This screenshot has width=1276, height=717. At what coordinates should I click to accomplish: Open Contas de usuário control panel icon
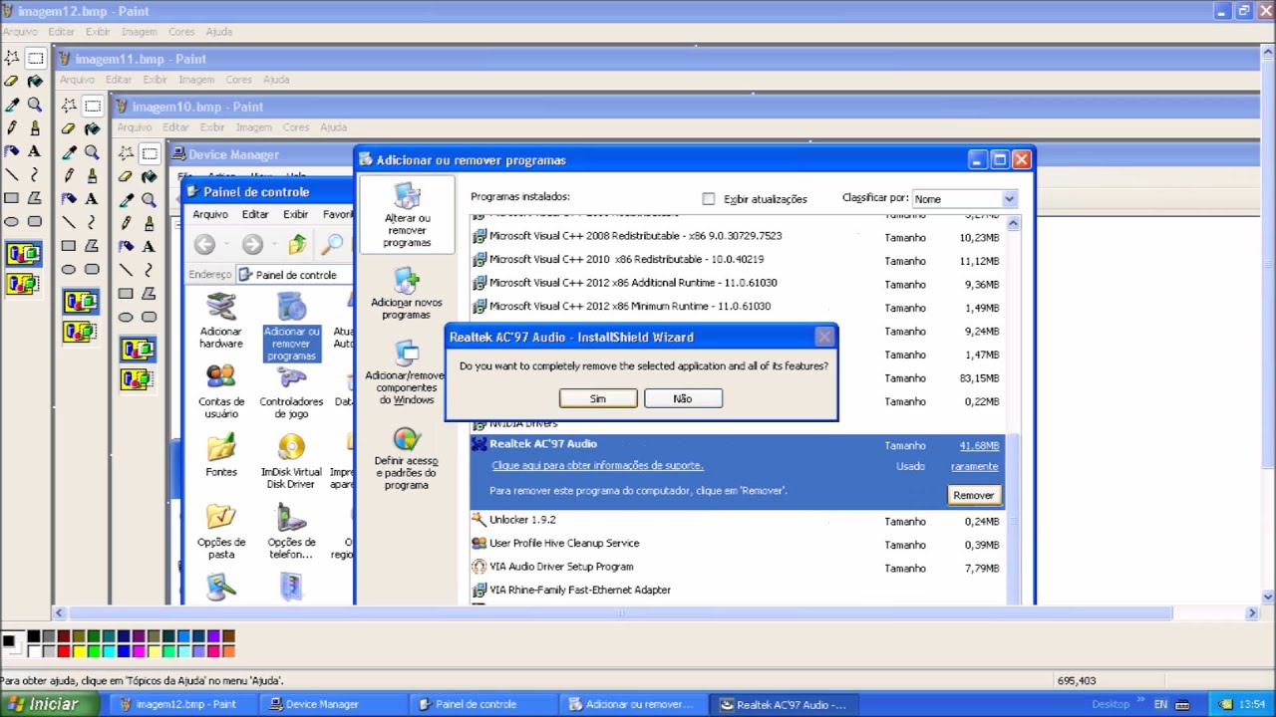220,391
